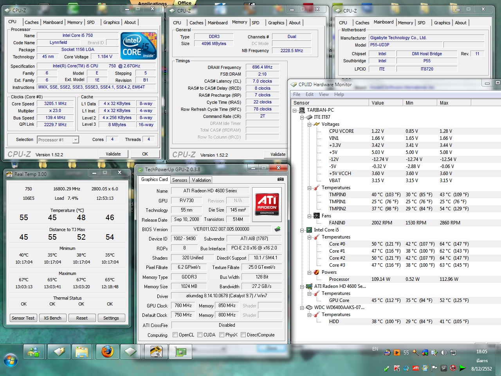Image resolution: width=501 pixels, height=376 pixels.
Task: Start XS Bench in Real Temp
Action: point(52,318)
